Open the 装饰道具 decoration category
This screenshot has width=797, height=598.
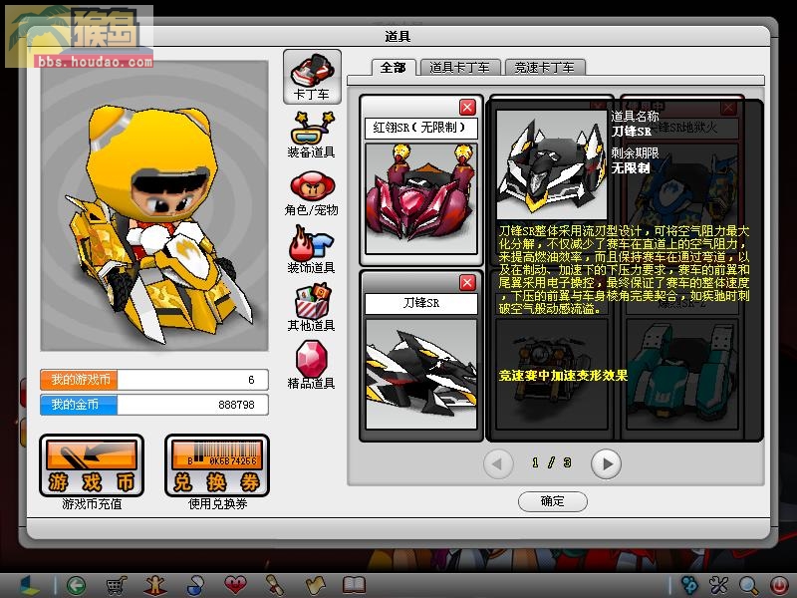click(x=312, y=251)
